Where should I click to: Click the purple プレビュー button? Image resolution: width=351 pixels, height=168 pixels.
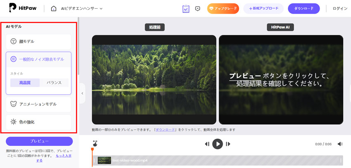pyautogui.click(x=39, y=141)
